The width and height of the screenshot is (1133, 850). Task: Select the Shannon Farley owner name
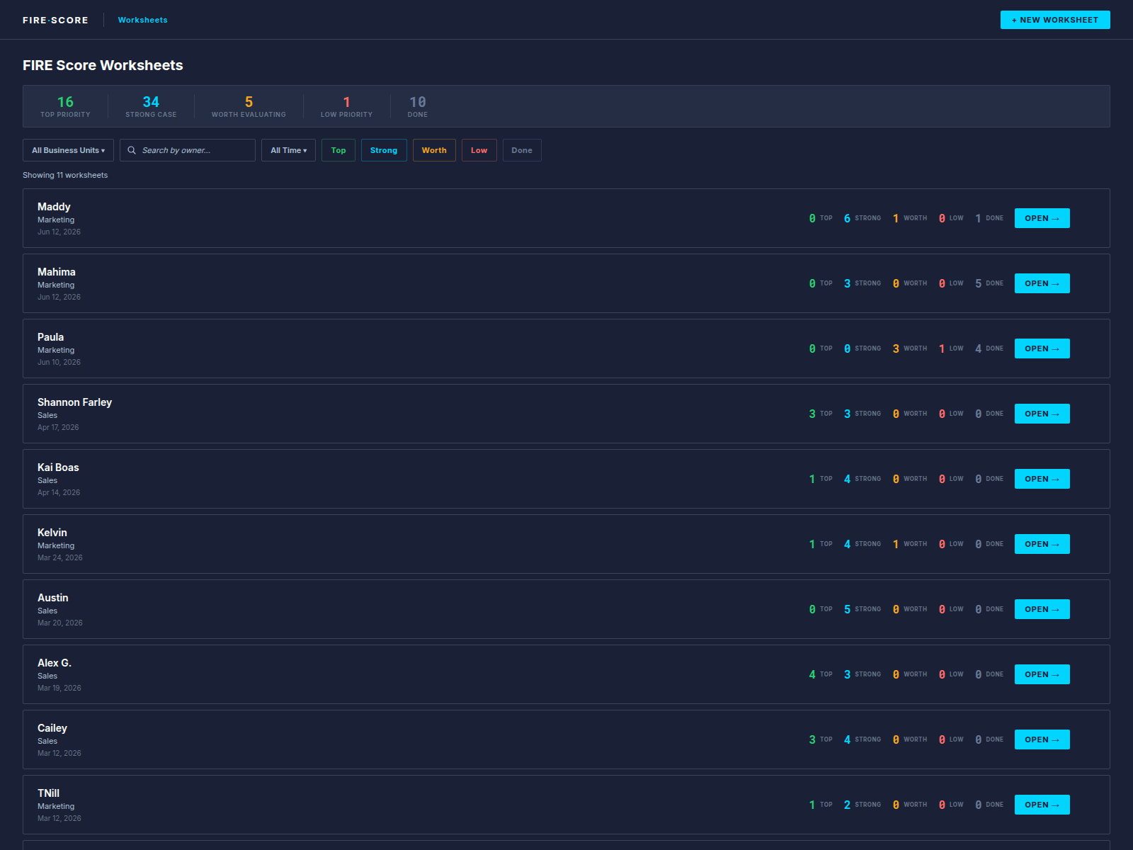pos(74,402)
